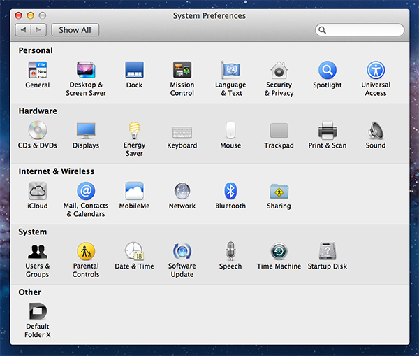The height and width of the screenshot is (356, 419).
Task: Open the Sharing preferences icon
Action: (x=279, y=191)
